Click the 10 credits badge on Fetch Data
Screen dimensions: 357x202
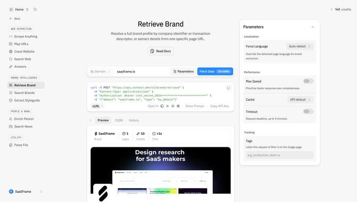tap(223, 71)
